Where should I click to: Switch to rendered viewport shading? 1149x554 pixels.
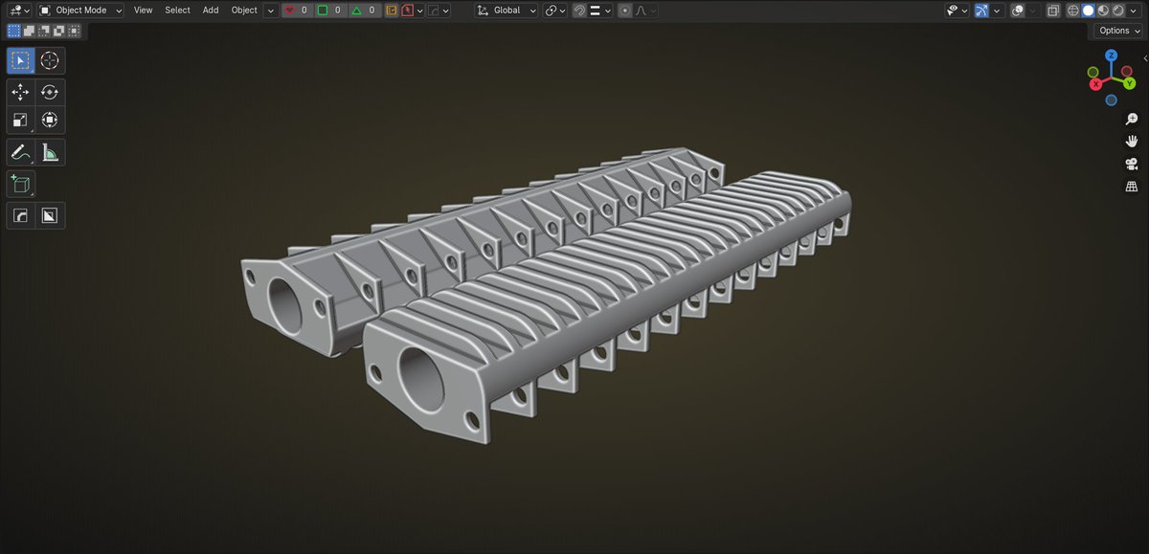(1117, 10)
